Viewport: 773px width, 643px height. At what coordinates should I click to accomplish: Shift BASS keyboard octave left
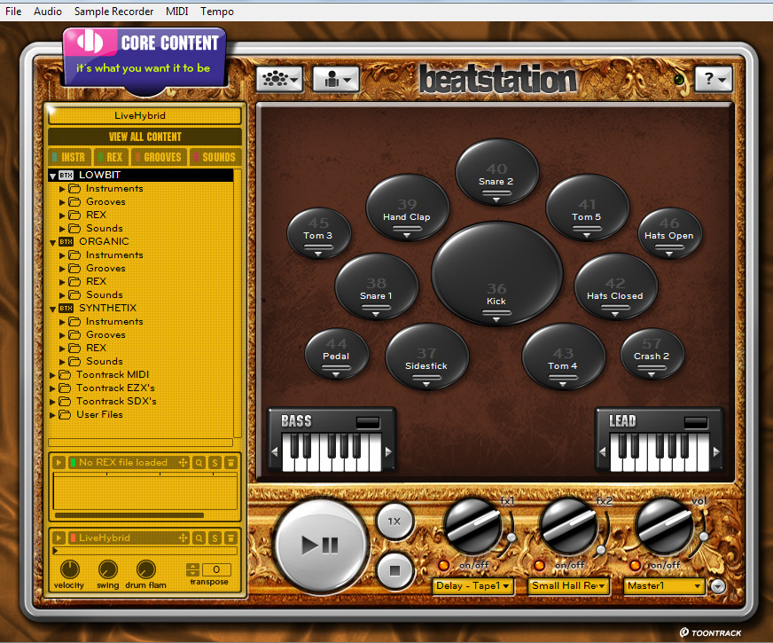coord(275,451)
